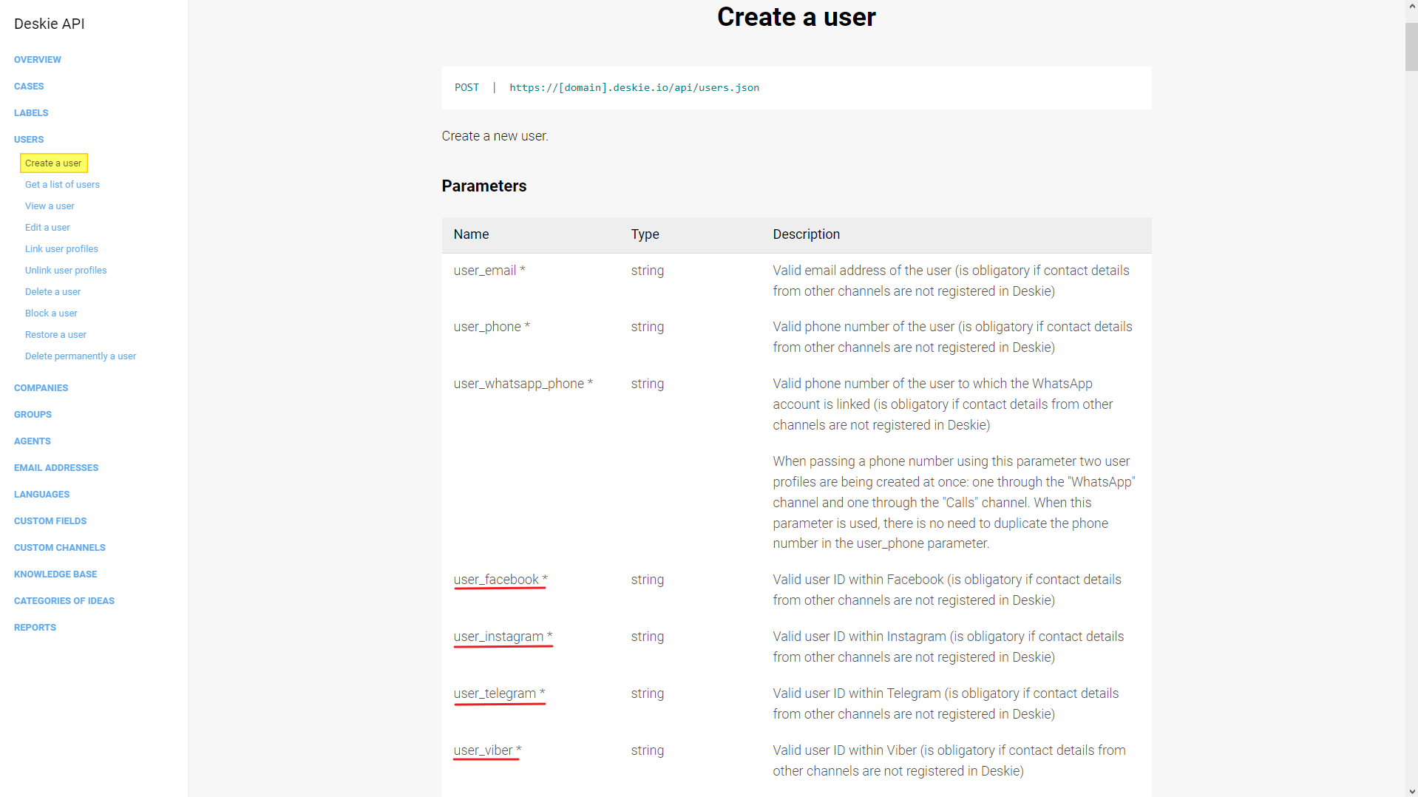Click the 'user_viber *' parameter name

click(487, 750)
